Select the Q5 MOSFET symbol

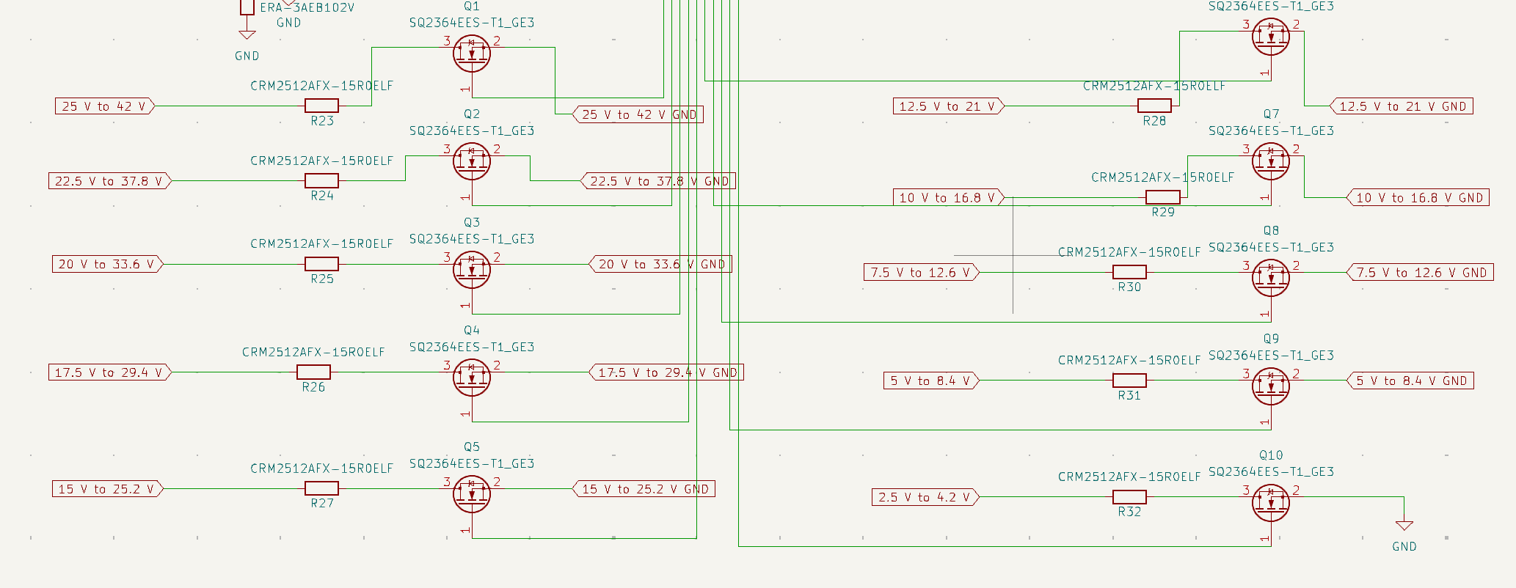tap(471, 495)
